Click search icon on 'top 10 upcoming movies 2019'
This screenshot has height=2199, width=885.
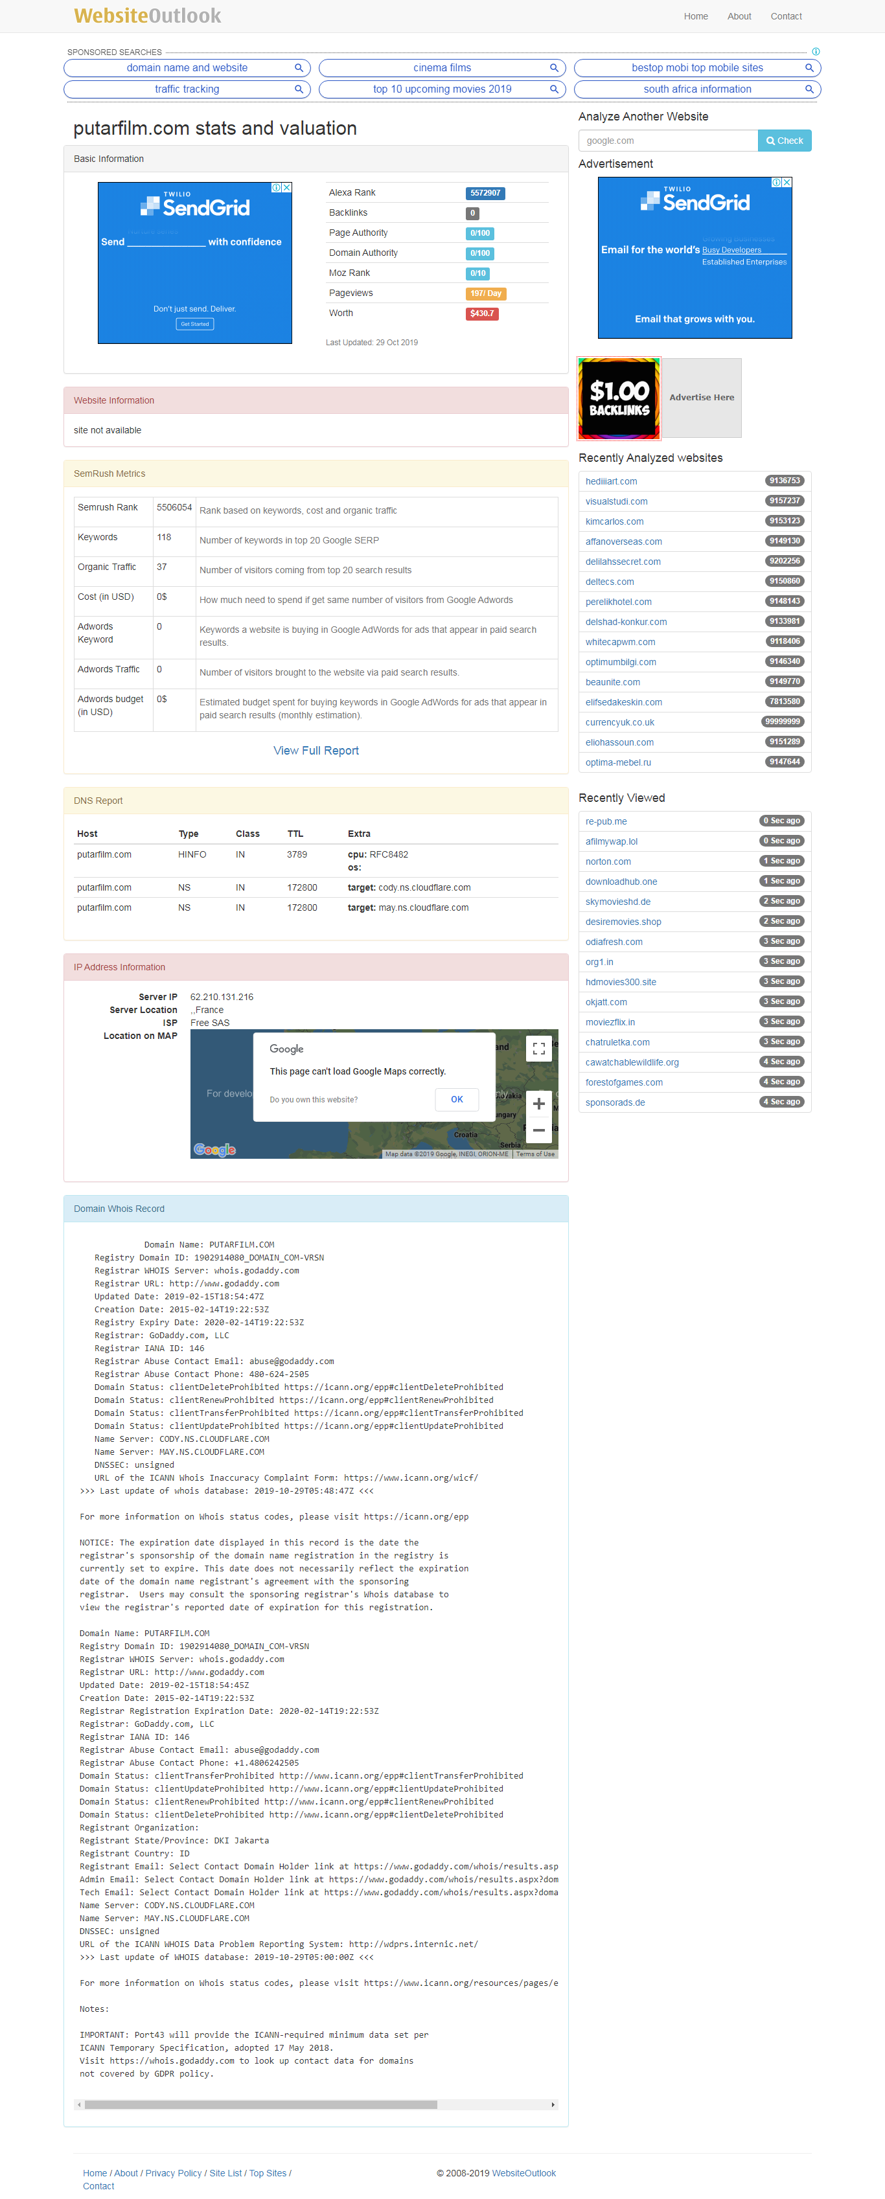553,89
